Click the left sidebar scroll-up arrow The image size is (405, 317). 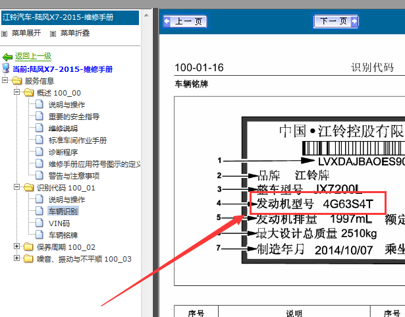point(146,16)
